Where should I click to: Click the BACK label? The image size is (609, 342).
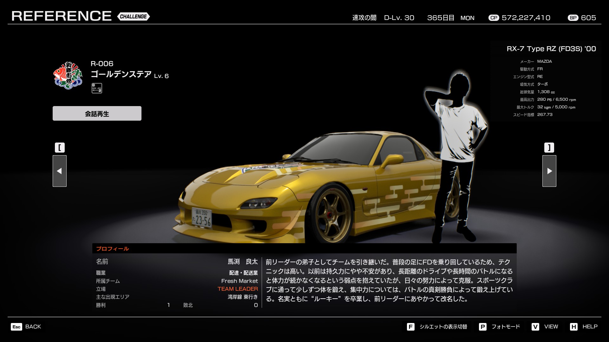(33, 327)
